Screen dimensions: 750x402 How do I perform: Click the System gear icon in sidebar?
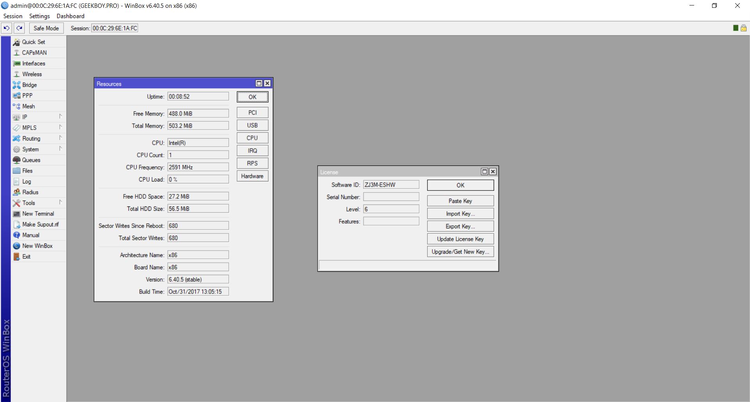tap(16, 149)
